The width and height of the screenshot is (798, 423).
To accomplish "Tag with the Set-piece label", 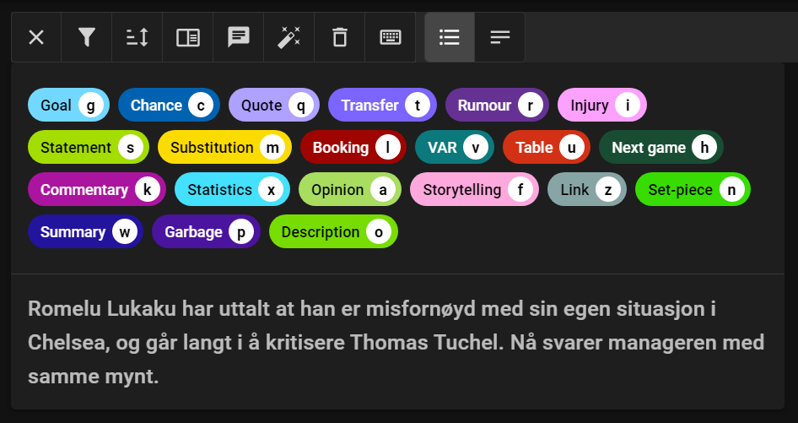I will (x=693, y=190).
